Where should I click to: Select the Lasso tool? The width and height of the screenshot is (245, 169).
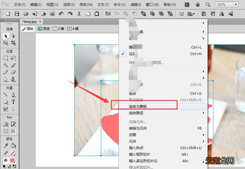13,58
